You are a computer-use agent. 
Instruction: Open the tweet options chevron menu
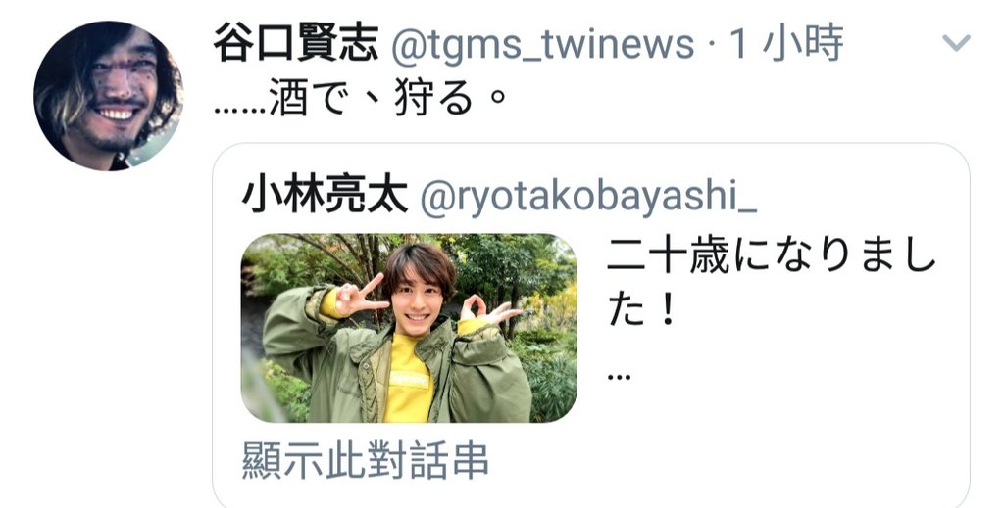956,43
